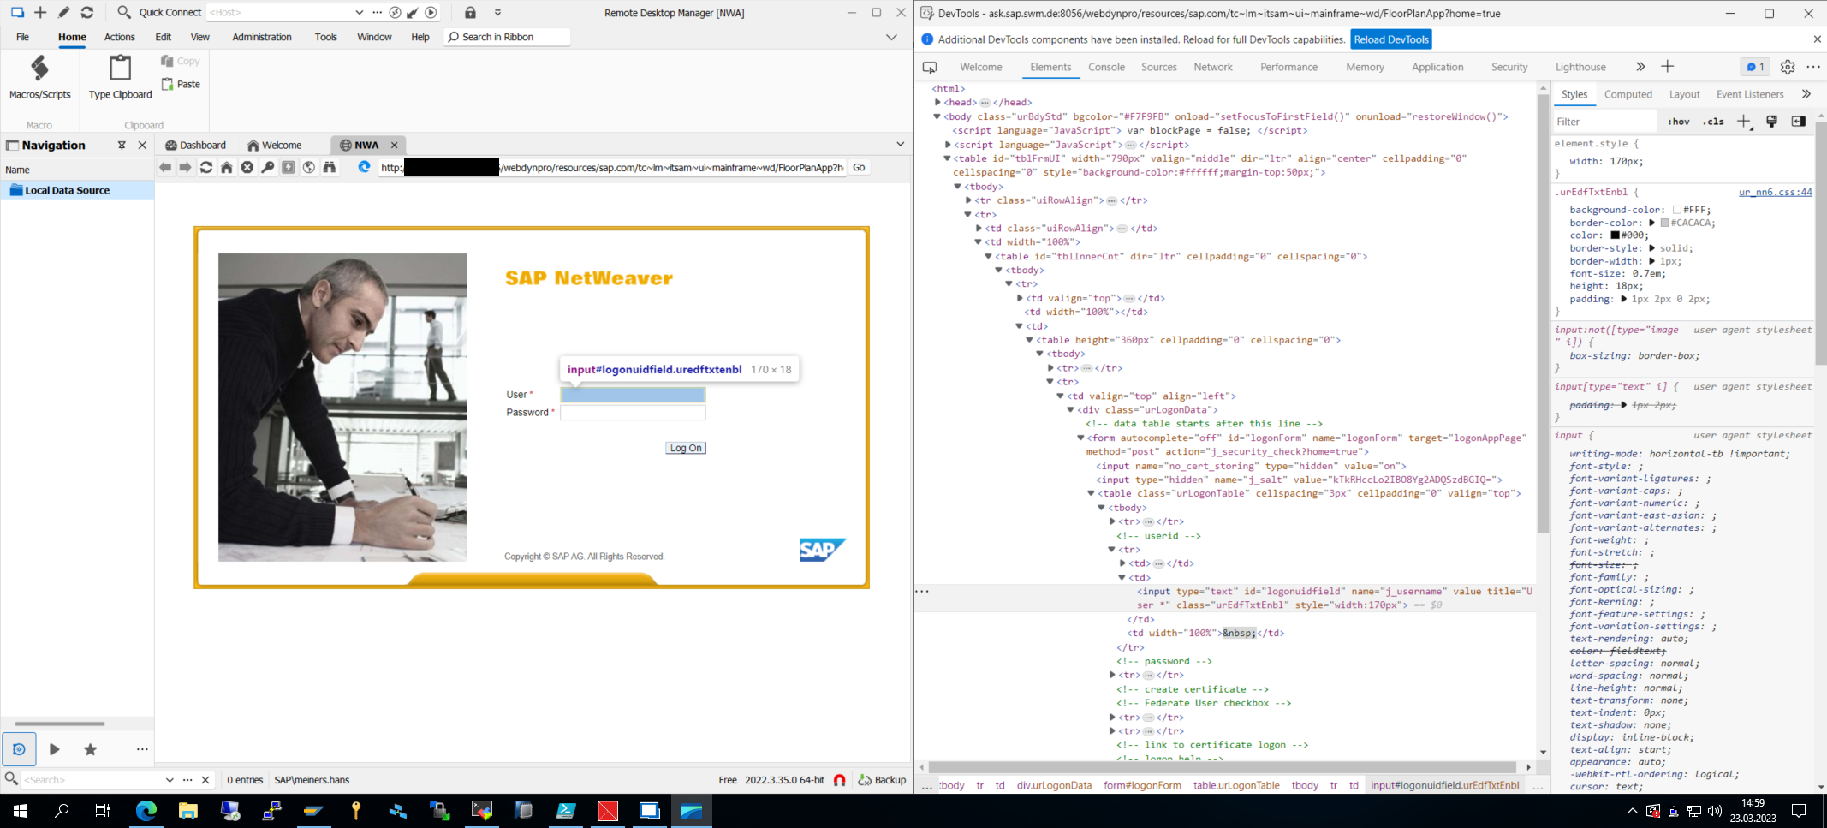Expand the head element node in DOM tree
This screenshot has width=1827, height=828.
pos(938,102)
